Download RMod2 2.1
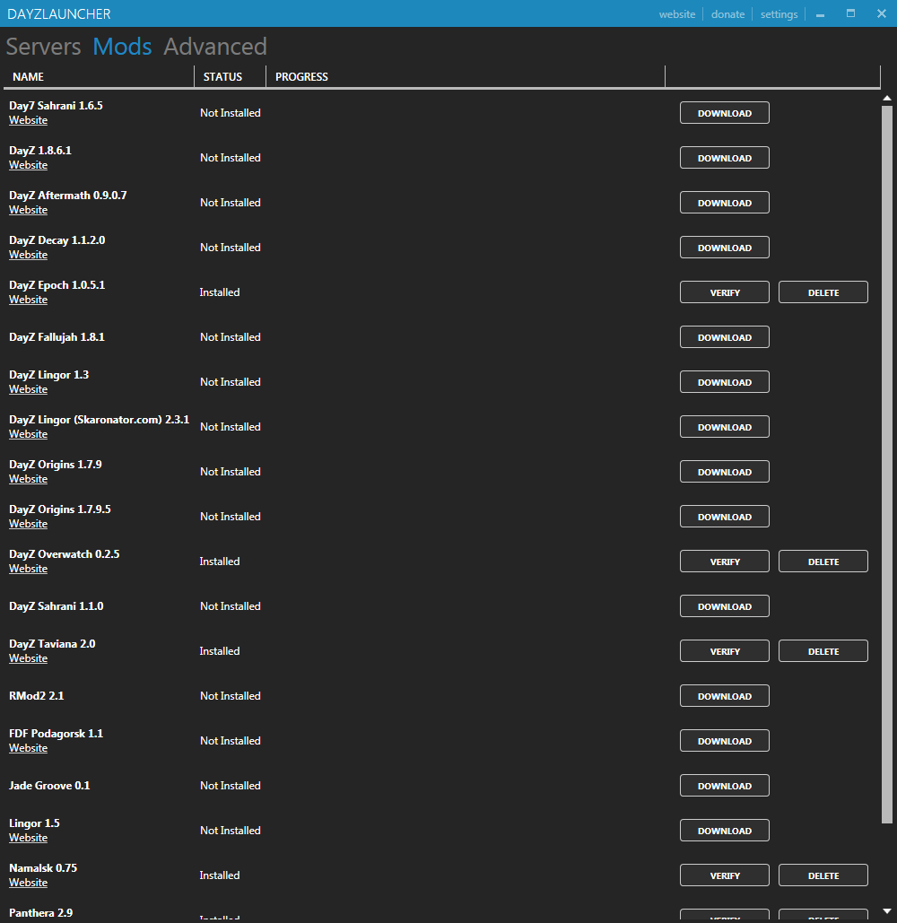This screenshot has width=897, height=923. (725, 696)
